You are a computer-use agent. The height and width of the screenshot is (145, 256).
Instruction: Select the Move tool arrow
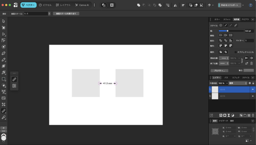pyautogui.click(x=3, y=21)
